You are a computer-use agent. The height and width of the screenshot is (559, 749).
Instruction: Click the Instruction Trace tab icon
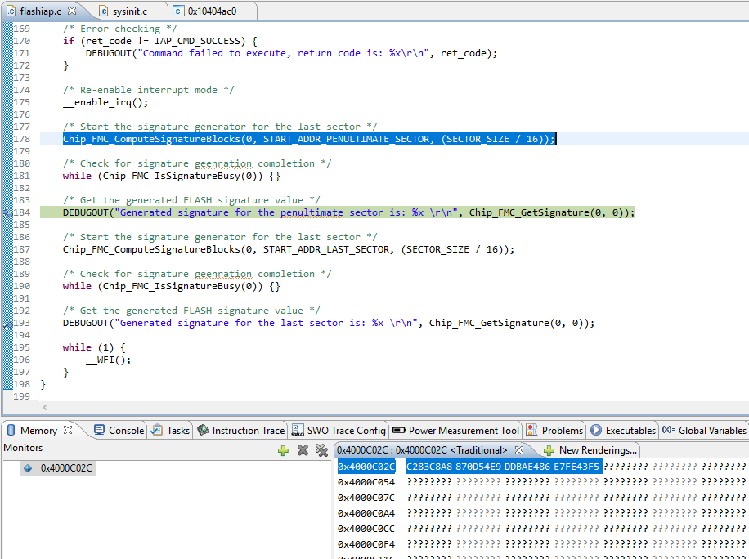(x=203, y=430)
